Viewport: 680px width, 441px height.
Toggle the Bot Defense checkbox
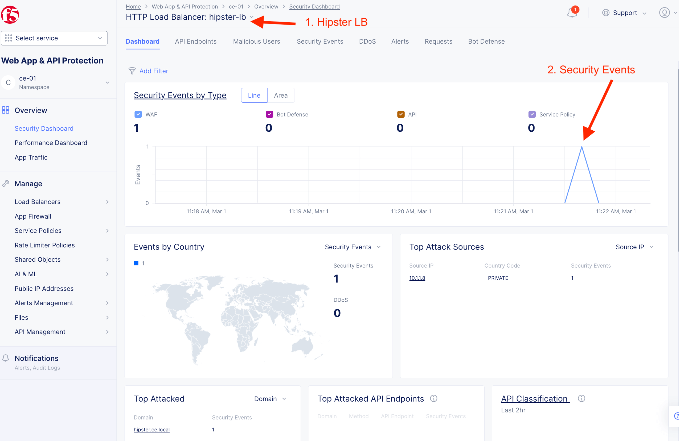point(269,114)
